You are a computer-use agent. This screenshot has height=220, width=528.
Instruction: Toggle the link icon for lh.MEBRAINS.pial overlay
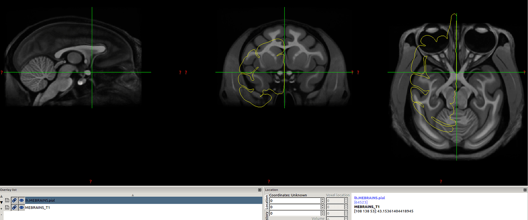[14, 200]
